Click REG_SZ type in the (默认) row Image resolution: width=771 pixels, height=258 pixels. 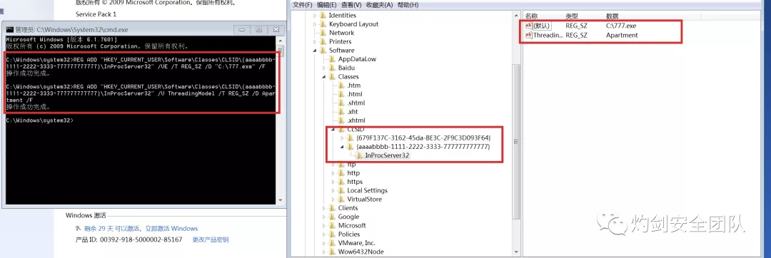pos(576,26)
